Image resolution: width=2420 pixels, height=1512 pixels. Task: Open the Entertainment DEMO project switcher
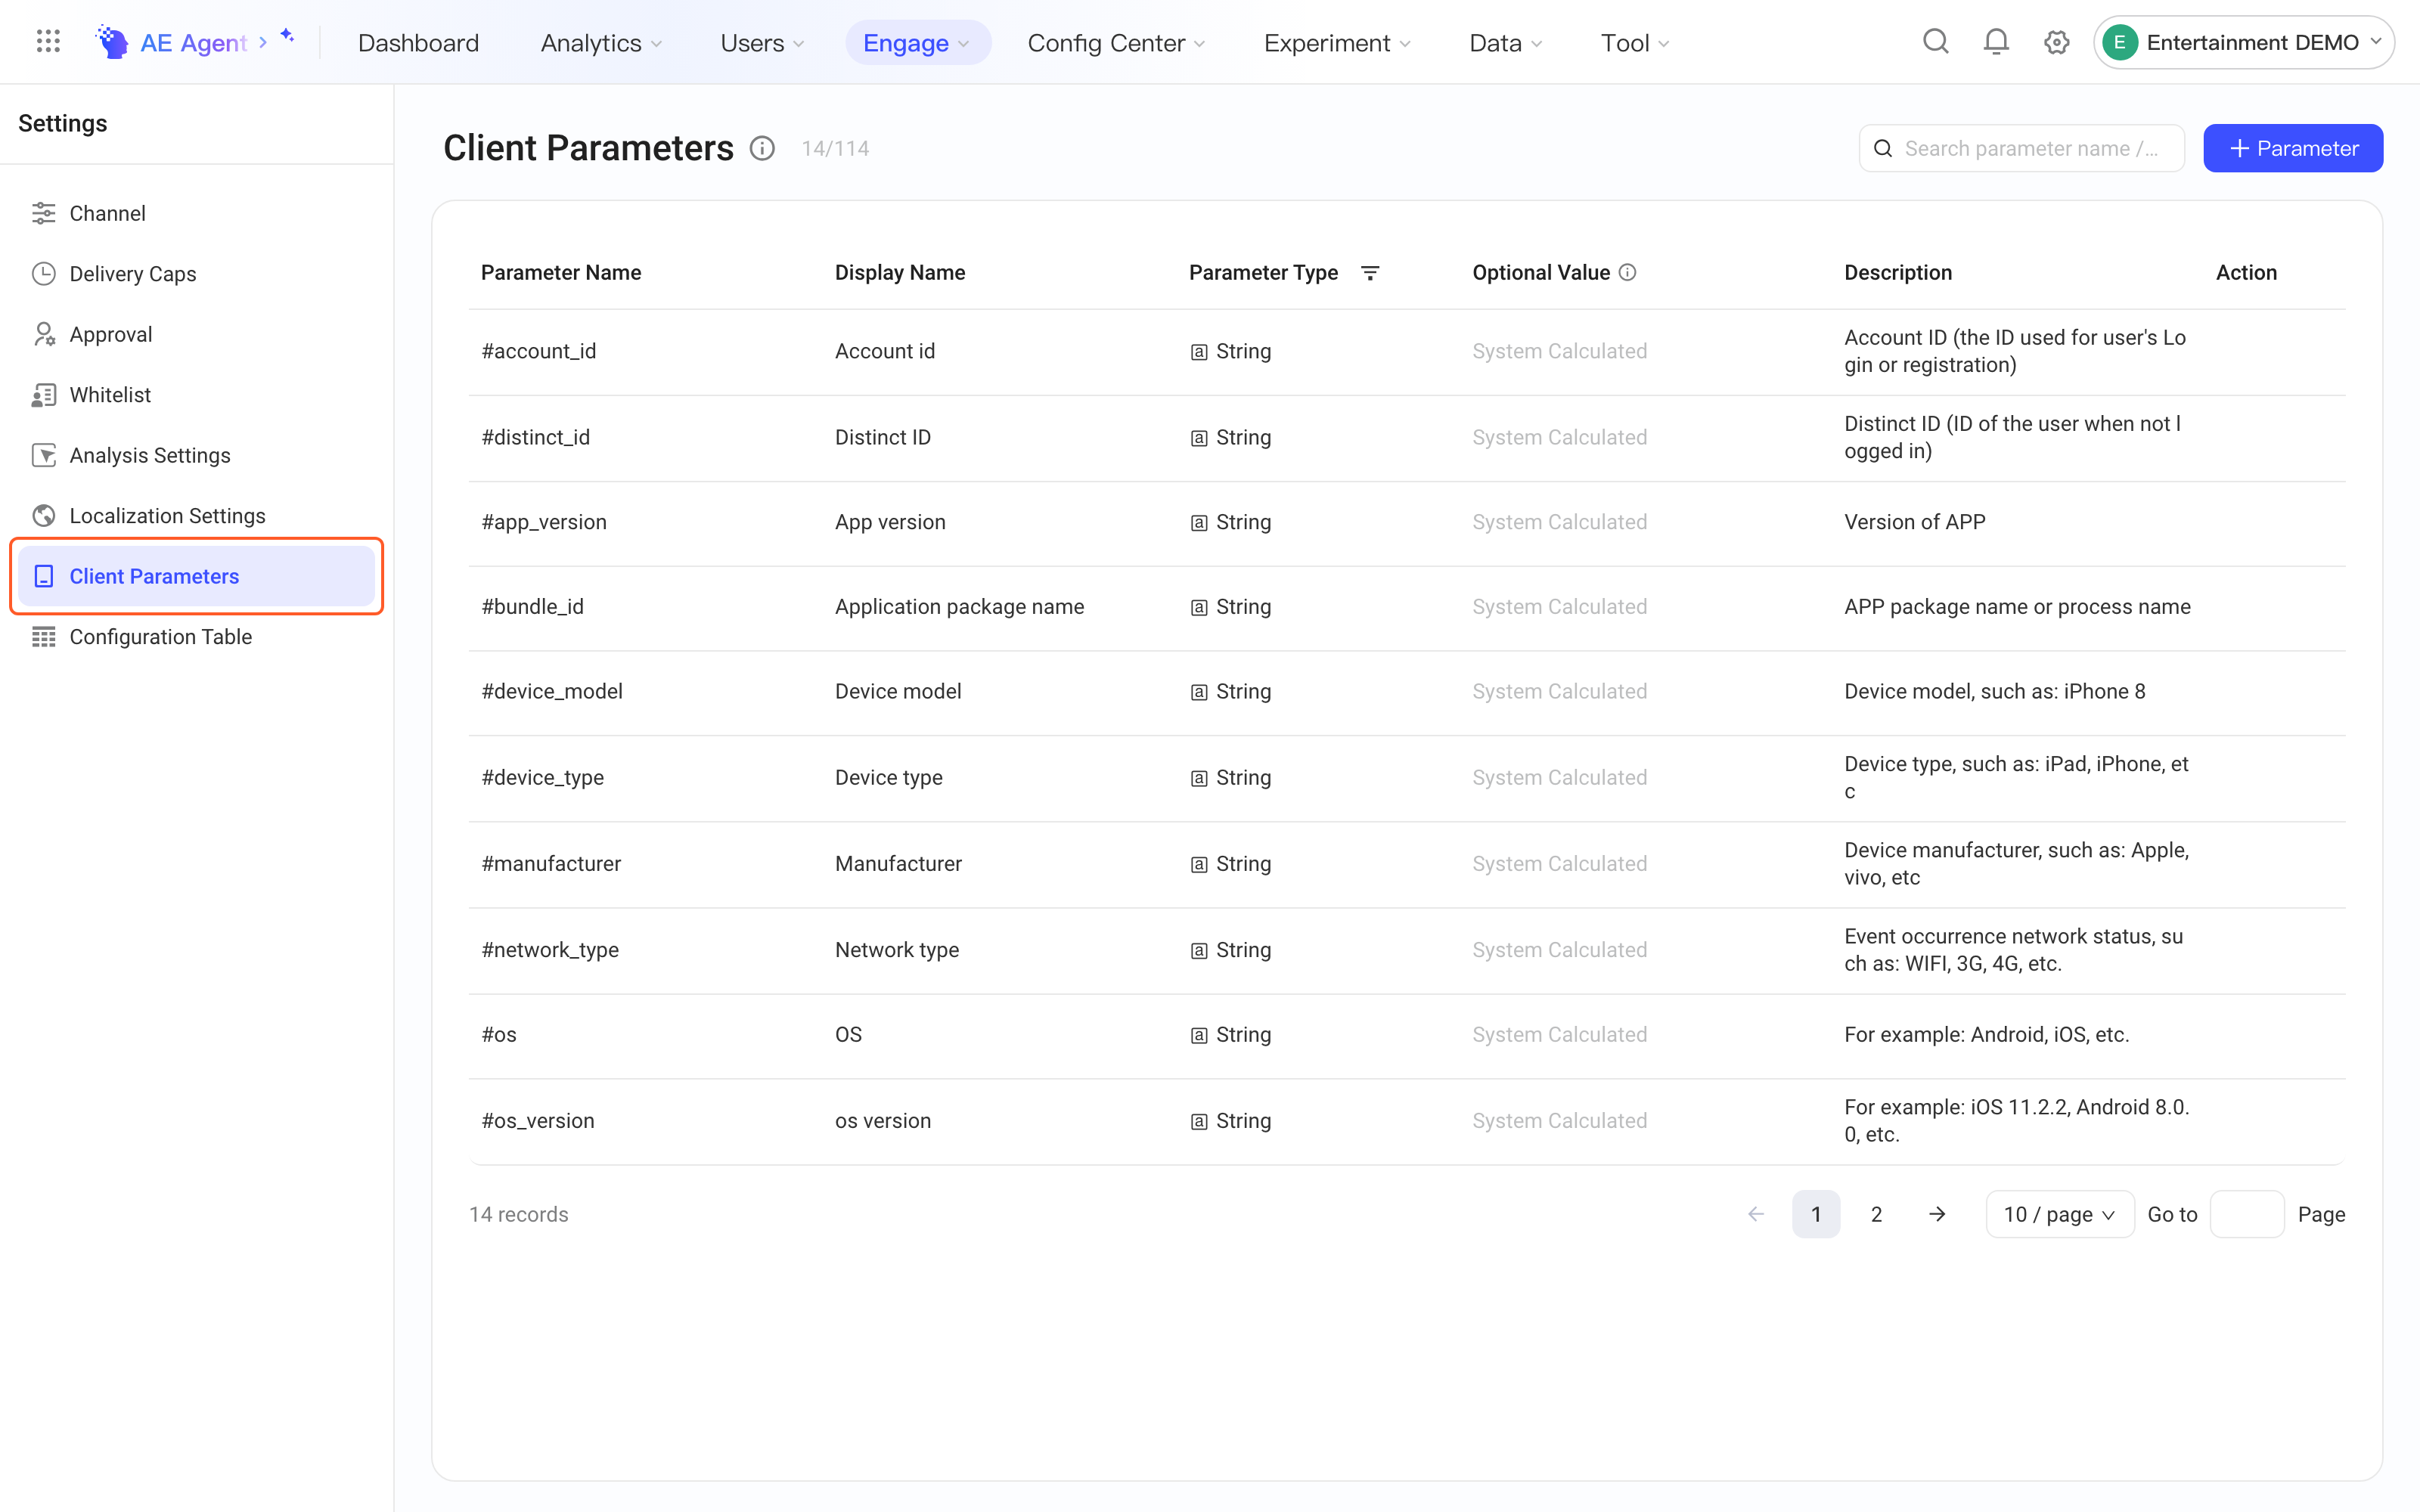2244,42
